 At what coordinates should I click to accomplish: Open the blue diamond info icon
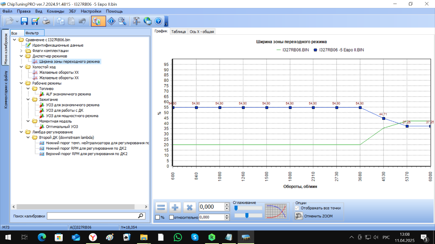tap(112, 21)
